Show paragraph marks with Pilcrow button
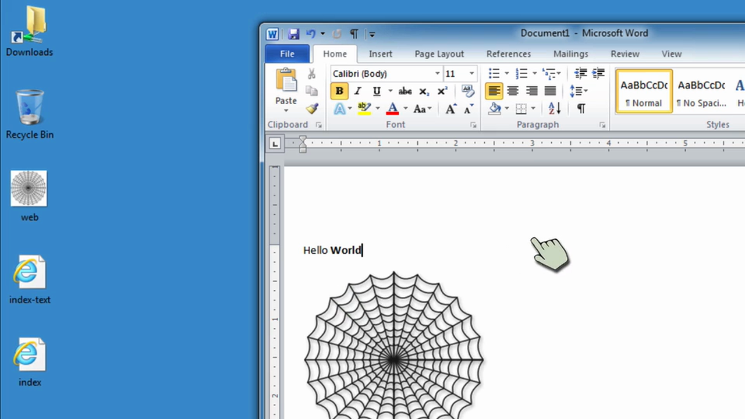 580,109
